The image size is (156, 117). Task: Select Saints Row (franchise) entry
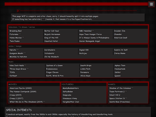coord(120,102)
